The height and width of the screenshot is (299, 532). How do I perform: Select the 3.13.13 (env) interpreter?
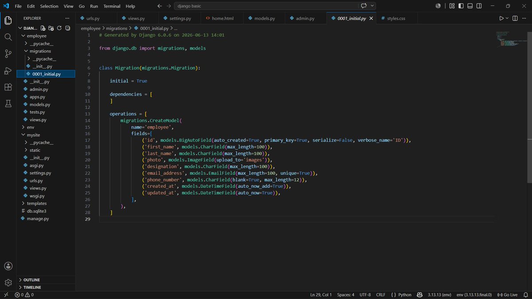click(439, 295)
